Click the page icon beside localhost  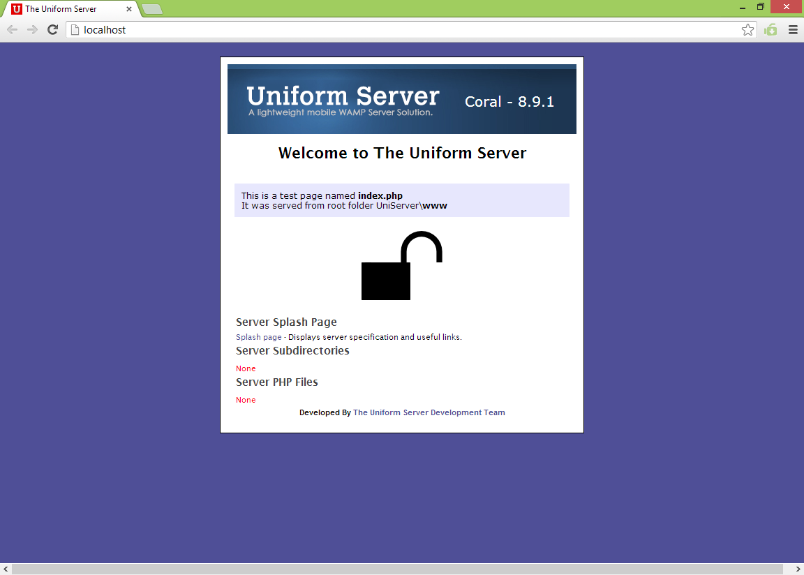tap(75, 30)
